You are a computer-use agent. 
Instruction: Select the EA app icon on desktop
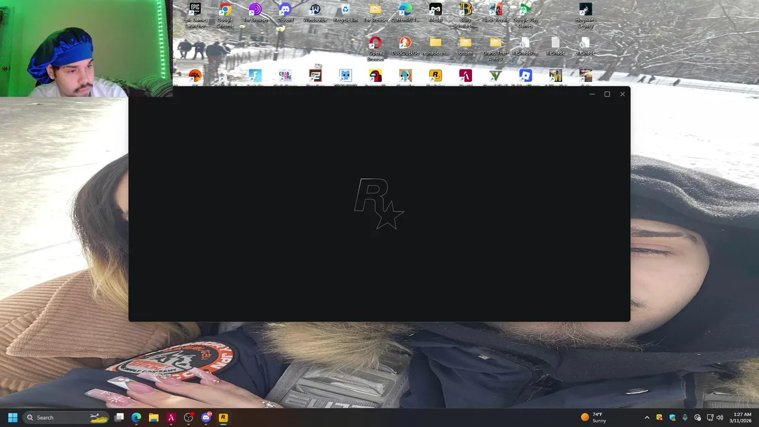pyautogui.click(x=195, y=76)
